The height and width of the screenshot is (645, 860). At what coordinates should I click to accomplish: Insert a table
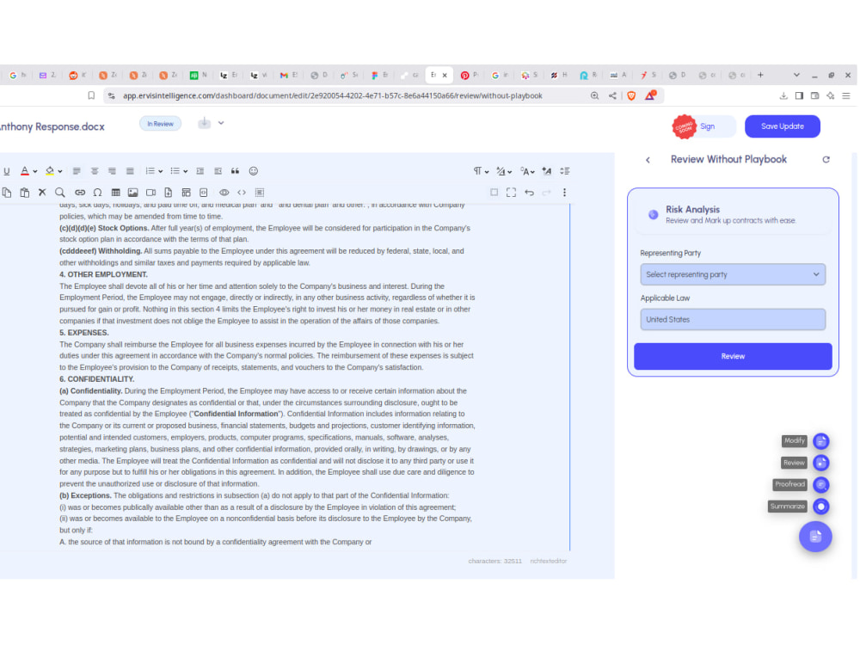pos(116,193)
